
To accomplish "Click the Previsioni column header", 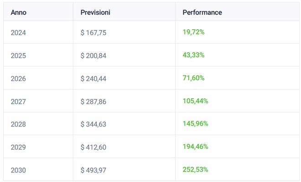I will 95,12.
